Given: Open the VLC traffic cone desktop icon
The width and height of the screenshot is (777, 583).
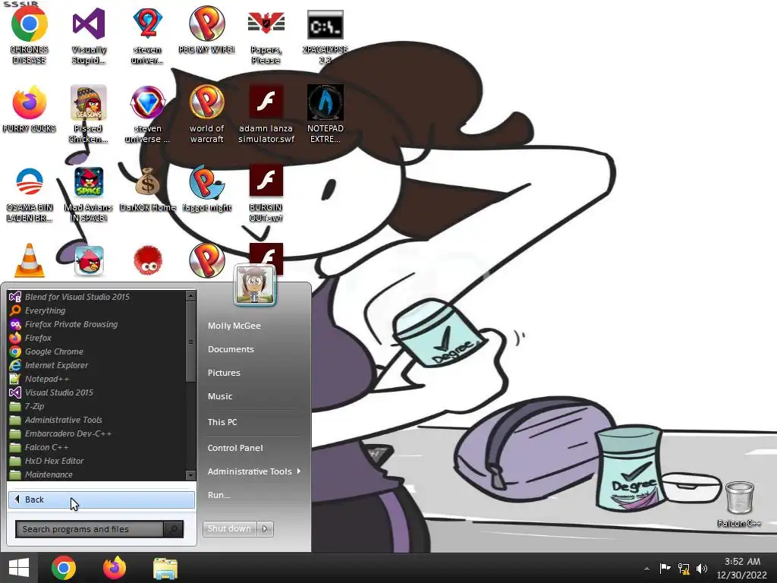Looking at the screenshot, I should [30, 260].
